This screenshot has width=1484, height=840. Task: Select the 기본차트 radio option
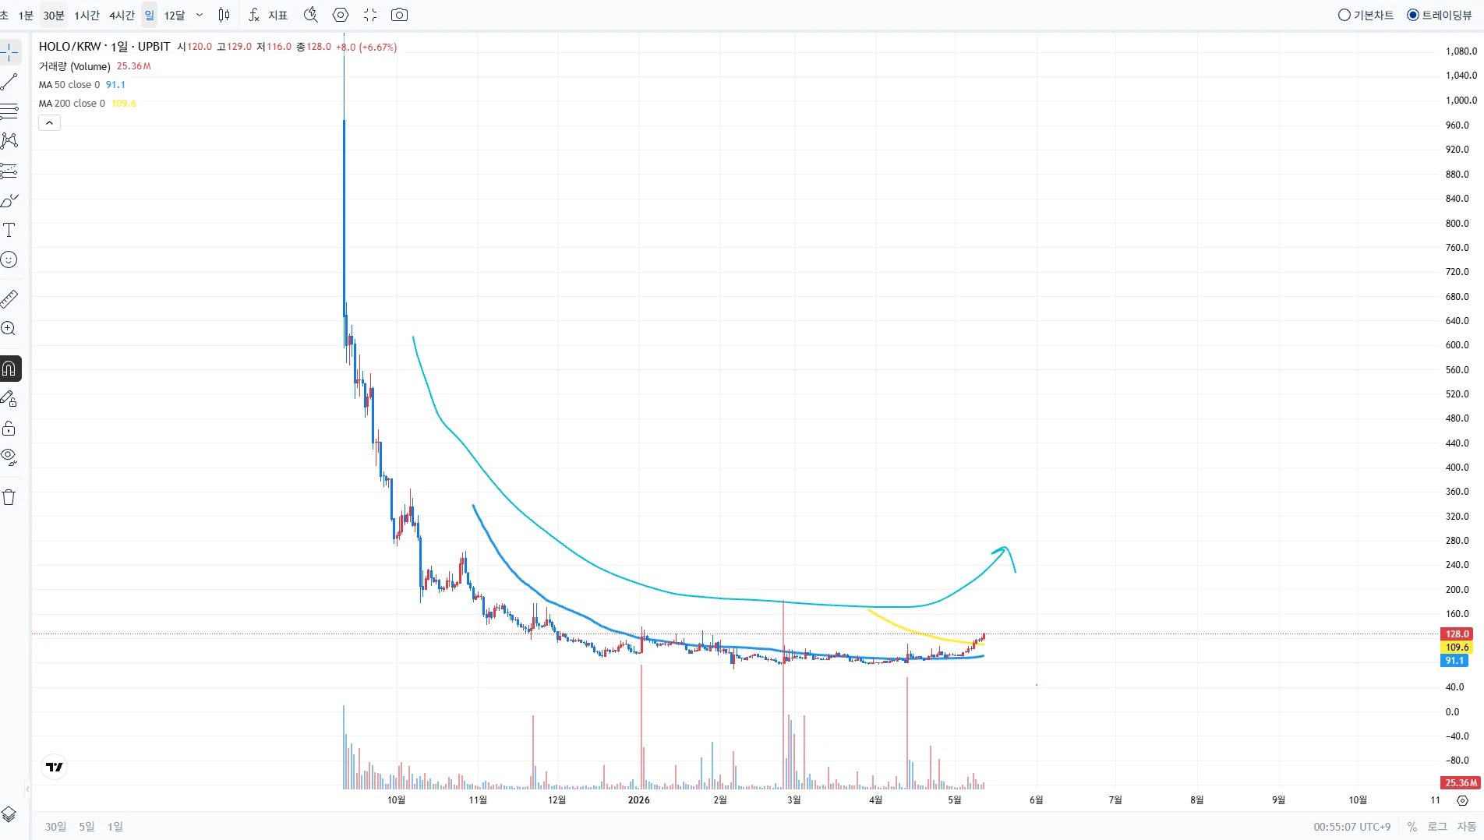tap(1366, 15)
